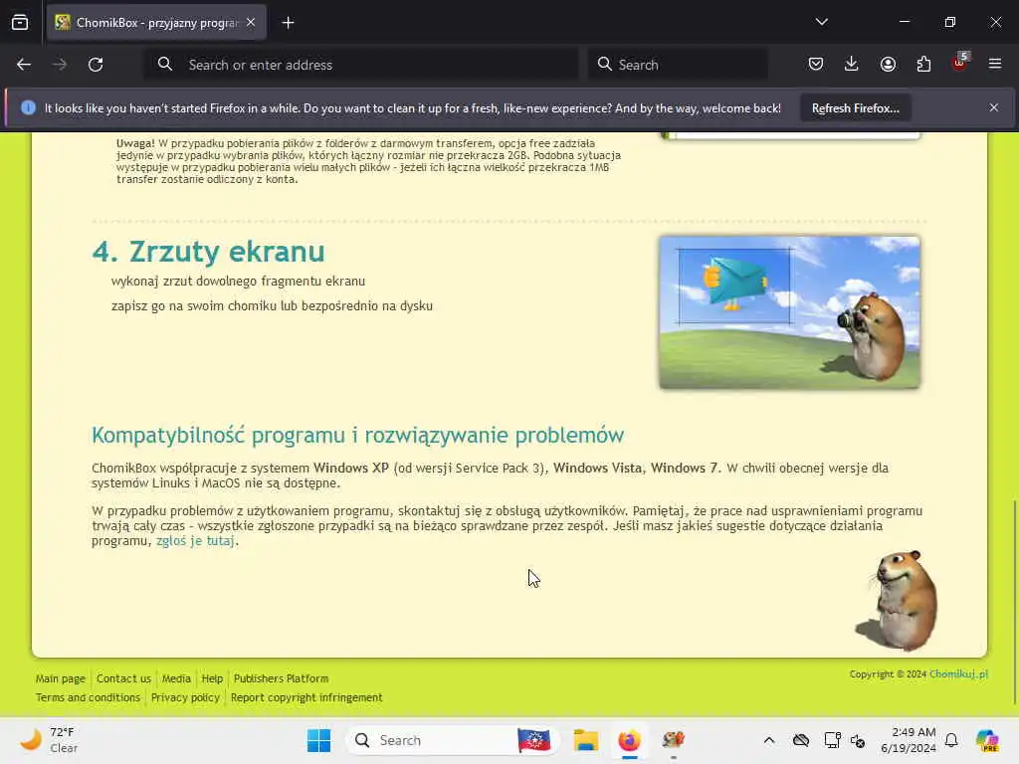Click the display network tray icon
Image resolution: width=1019 pixels, height=764 pixels.
coord(832,740)
